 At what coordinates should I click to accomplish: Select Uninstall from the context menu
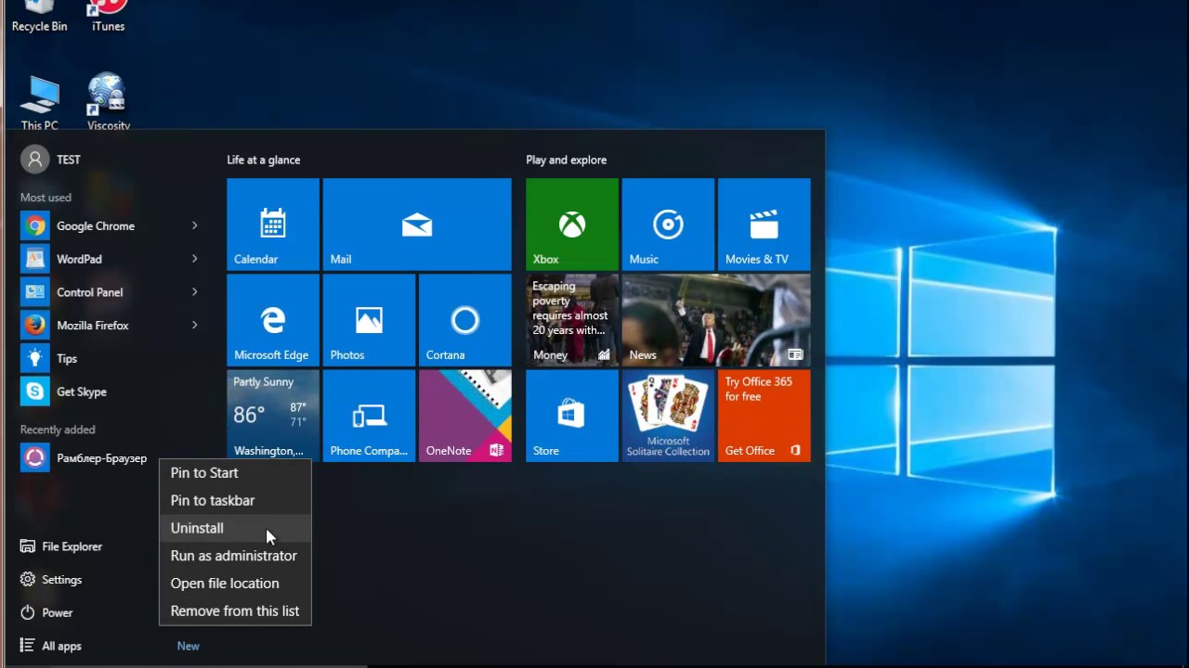235,528
